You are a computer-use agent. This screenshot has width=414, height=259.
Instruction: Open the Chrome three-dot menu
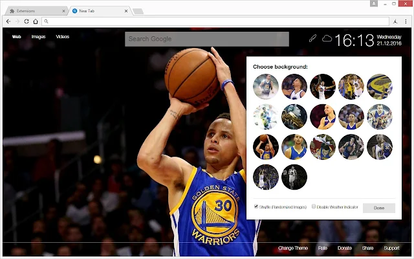[x=406, y=21]
